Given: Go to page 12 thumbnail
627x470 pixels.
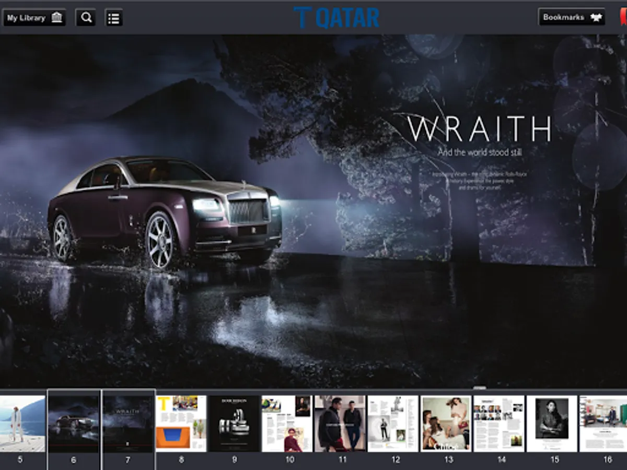Looking at the screenshot, I should (x=393, y=424).
